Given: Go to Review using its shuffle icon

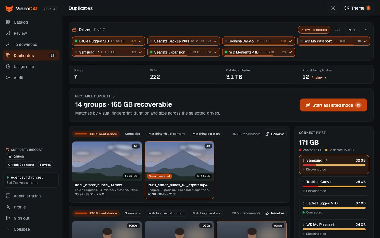Looking at the screenshot, I should pyautogui.click(x=8, y=33).
